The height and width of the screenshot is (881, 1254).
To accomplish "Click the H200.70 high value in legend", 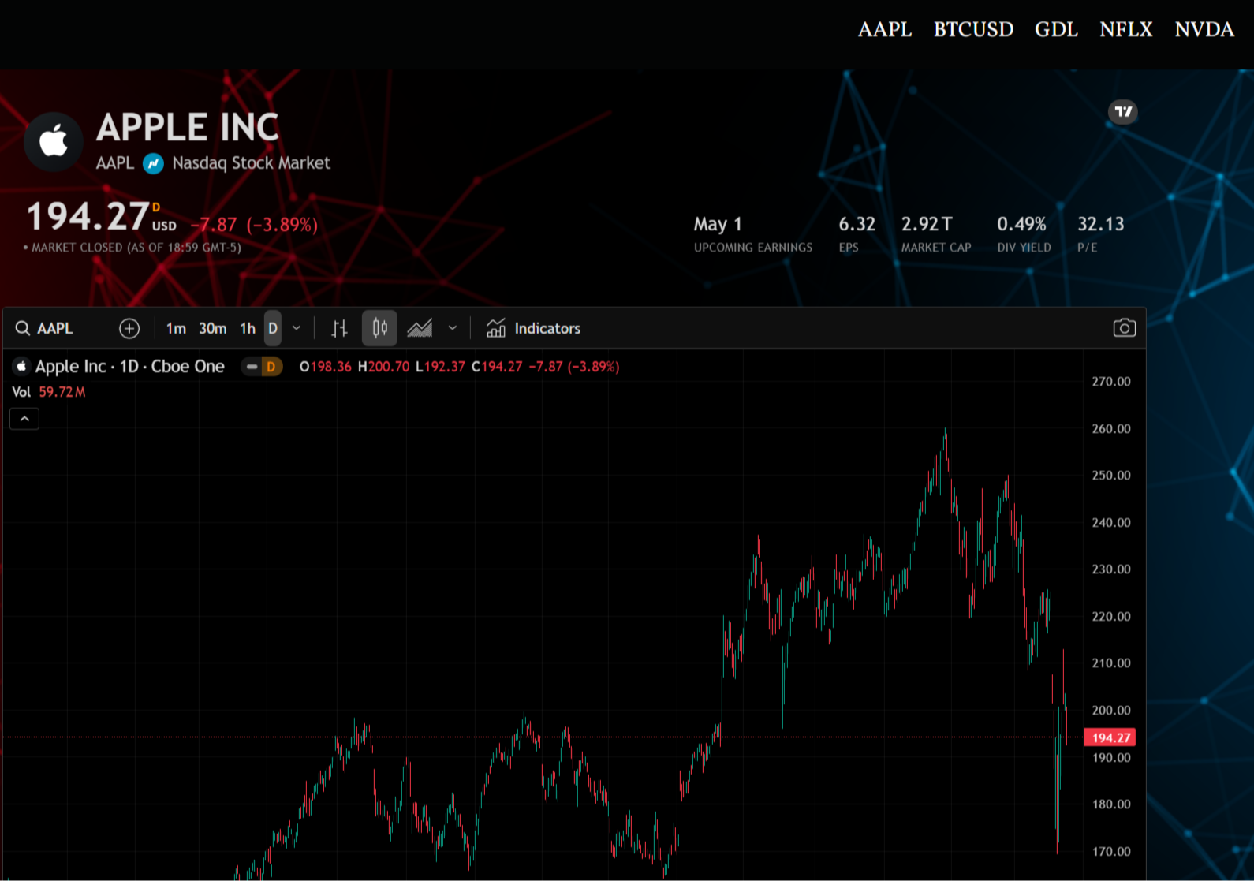I will tap(384, 367).
